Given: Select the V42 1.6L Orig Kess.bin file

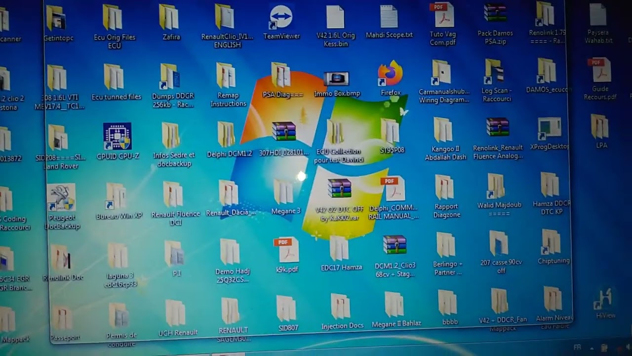Looking at the screenshot, I should point(335,17).
